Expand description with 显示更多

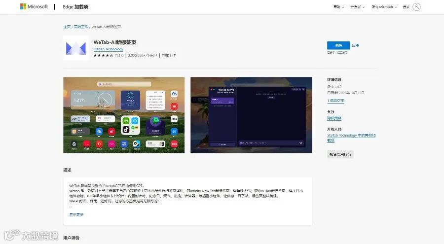click(76, 214)
